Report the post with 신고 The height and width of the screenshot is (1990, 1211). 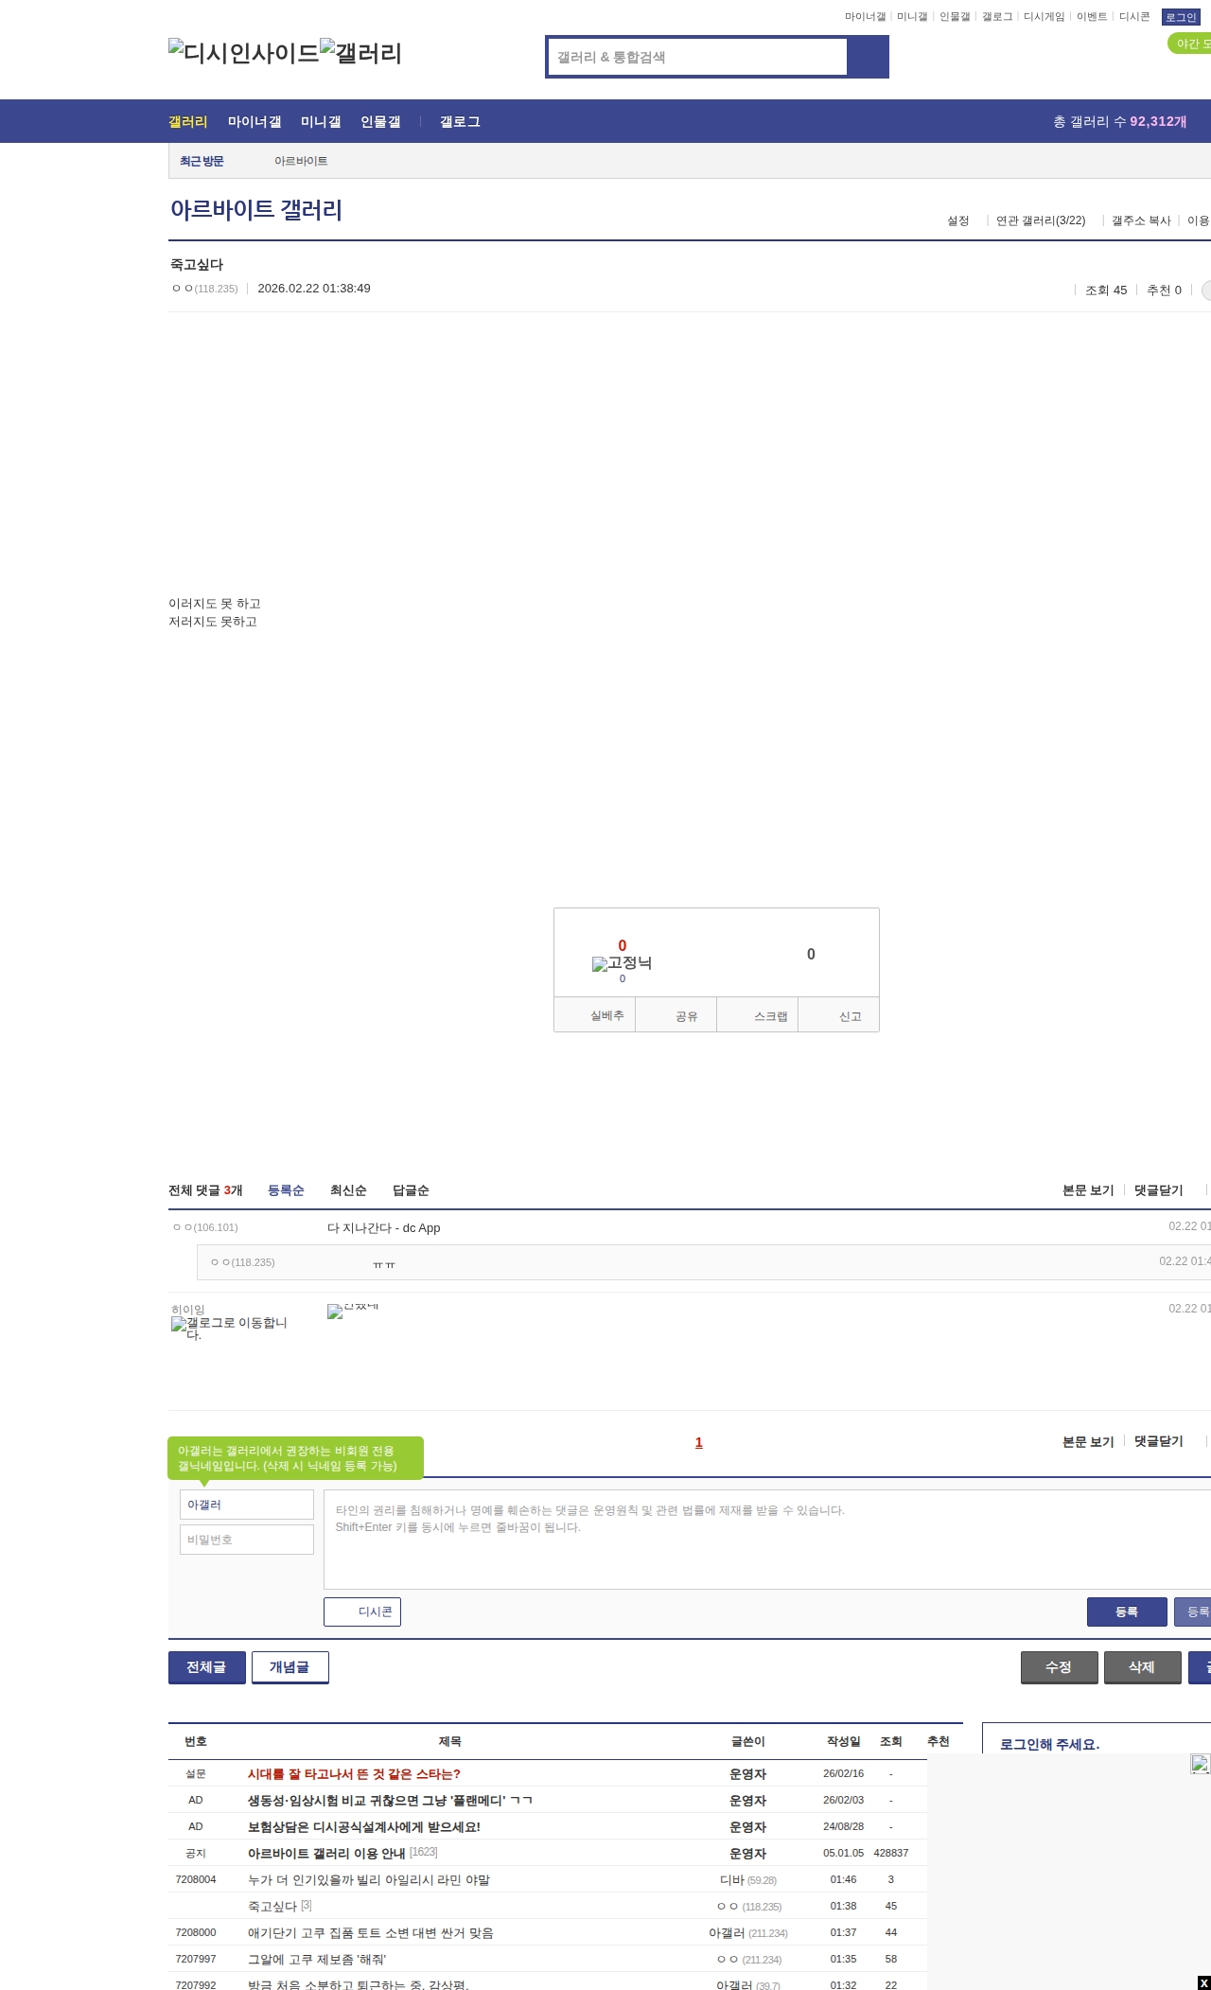coord(839,1014)
